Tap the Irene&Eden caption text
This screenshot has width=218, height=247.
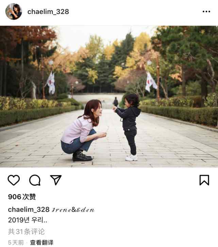[73, 210]
